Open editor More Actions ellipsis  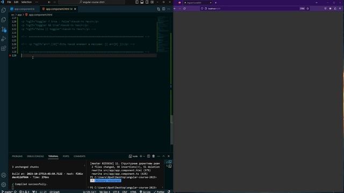tap(168, 9)
